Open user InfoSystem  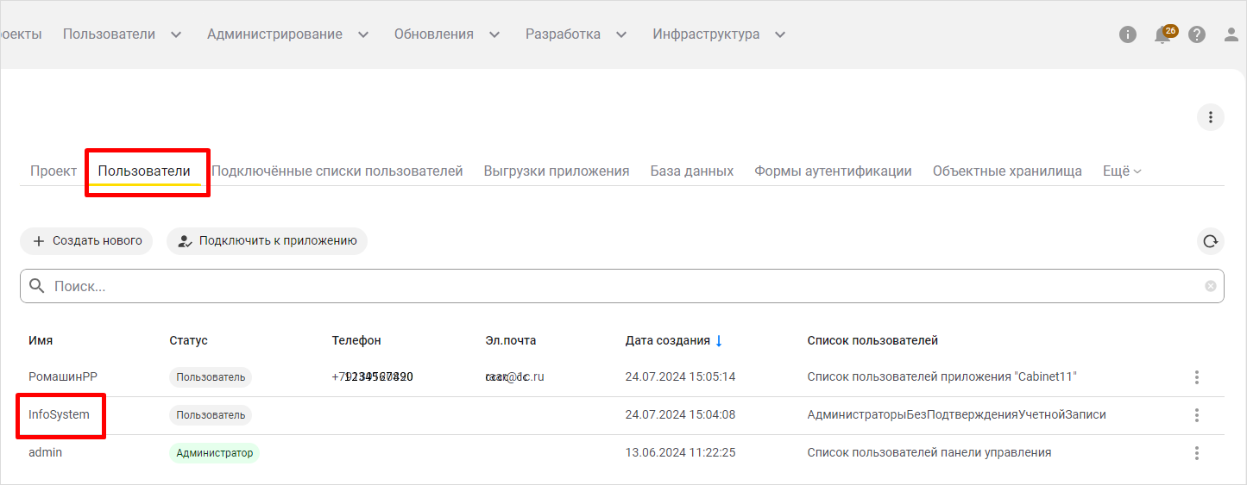click(x=59, y=415)
